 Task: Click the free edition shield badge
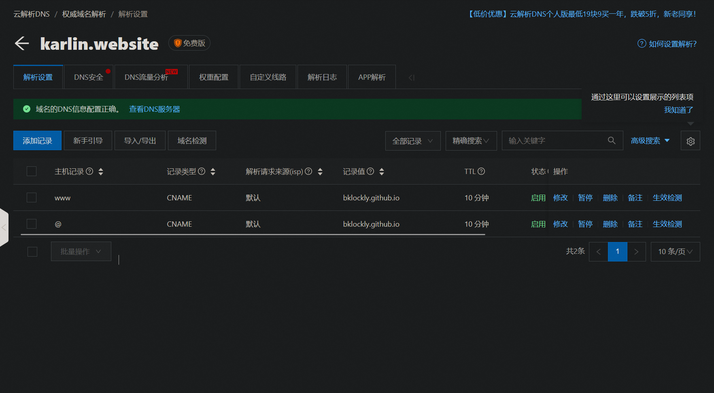tap(189, 43)
